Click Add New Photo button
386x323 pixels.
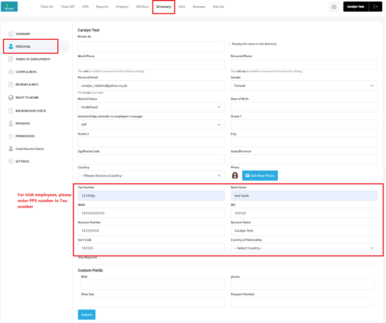pos(260,176)
